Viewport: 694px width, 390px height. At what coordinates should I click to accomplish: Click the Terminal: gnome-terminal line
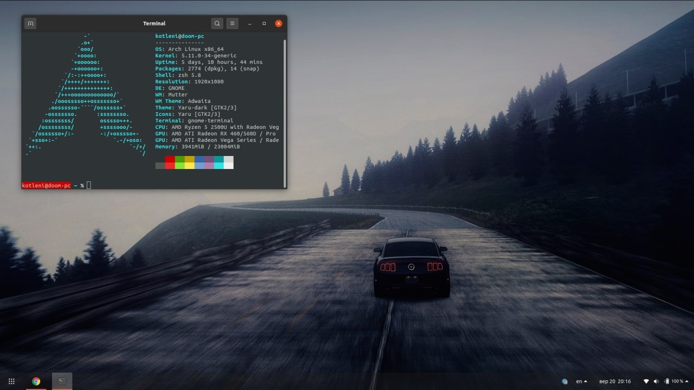click(x=194, y=121)
